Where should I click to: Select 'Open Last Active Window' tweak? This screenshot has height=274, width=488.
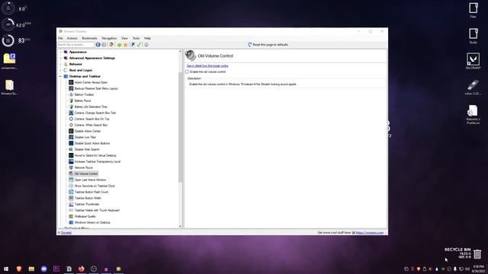pyautogui.click(x=90, y=180)
